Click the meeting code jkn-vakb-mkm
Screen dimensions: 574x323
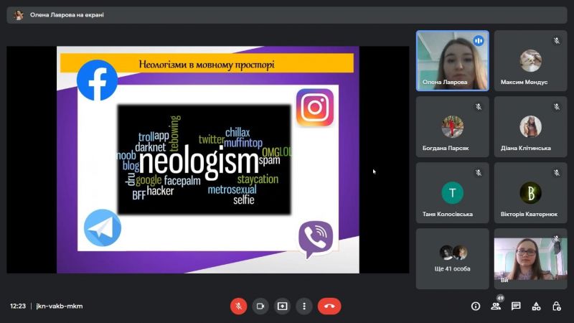point(60,306)
